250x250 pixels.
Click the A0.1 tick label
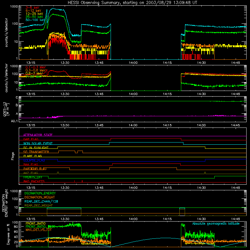coord(14,121)
